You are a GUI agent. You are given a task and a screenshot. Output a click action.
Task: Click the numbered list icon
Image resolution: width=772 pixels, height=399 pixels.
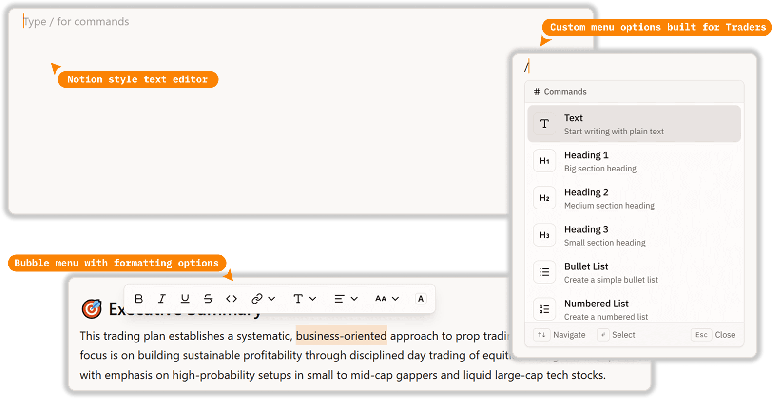544,309
